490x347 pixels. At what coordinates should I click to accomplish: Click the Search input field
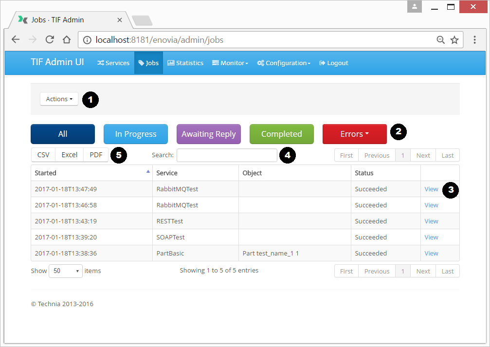tap(227, 155)
